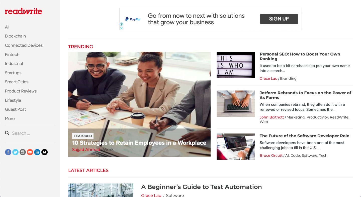Open the Facebook social icon

8,152
